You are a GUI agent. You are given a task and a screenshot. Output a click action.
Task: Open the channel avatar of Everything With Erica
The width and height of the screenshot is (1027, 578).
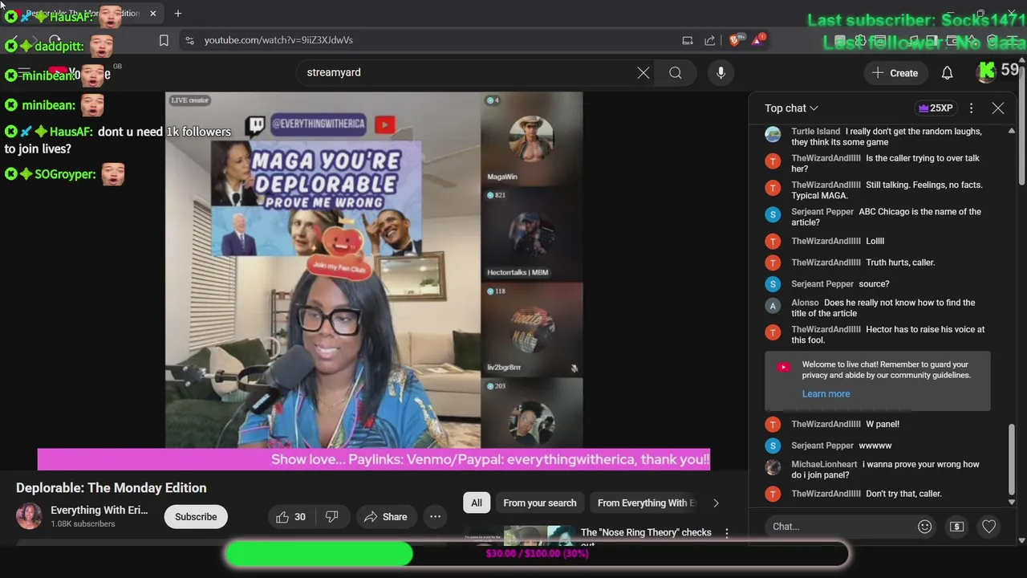[x=29, y=516]
